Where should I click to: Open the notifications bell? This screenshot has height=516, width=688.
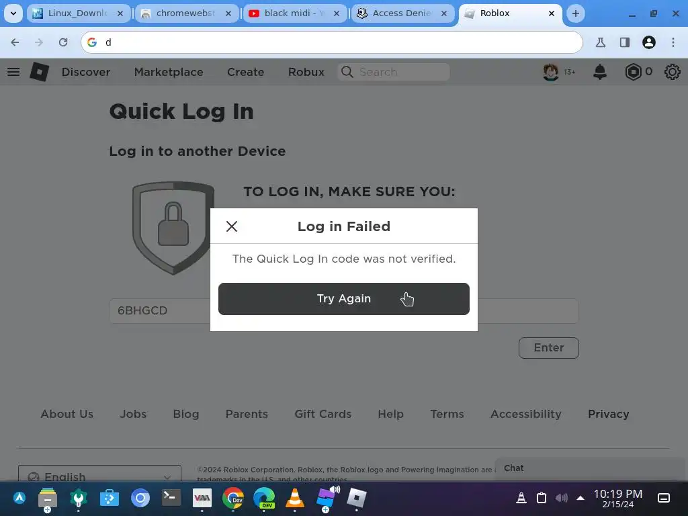pos(600,72)
